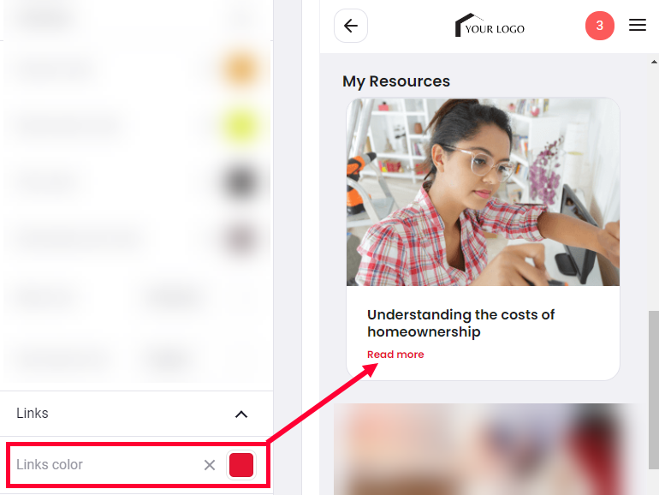Follow the Read more link

click(395, 355)
